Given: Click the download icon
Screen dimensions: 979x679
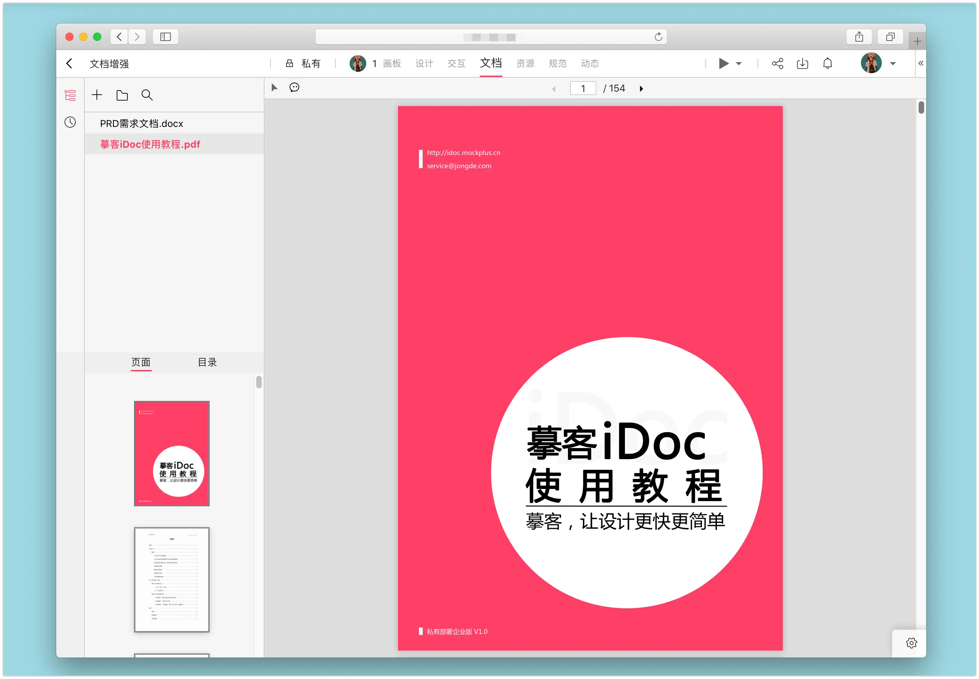Looking at the screenshot, I should [802, 63].
